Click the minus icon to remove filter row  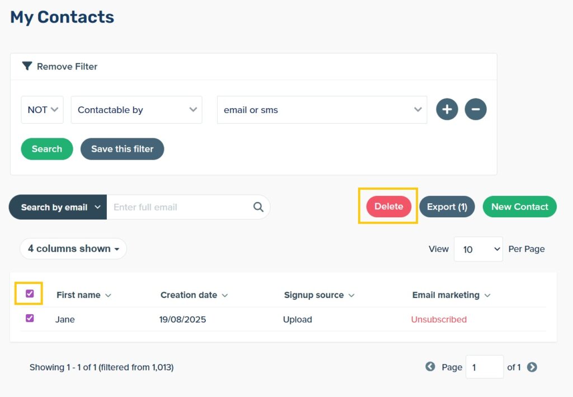click(476, 109)
